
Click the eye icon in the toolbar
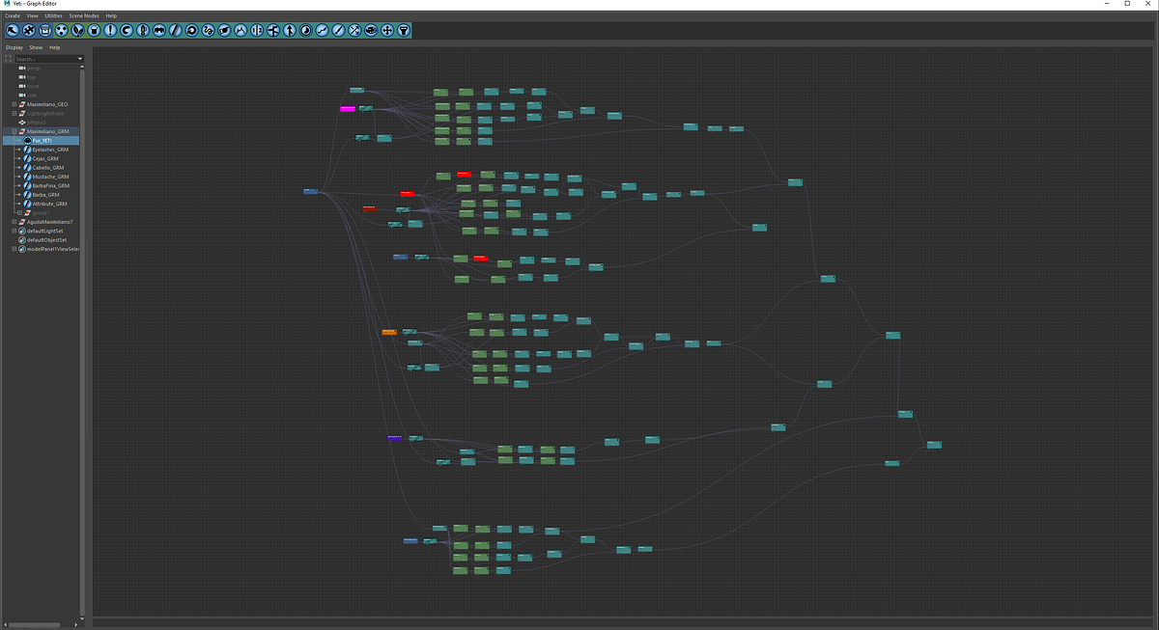pos(371,31)
